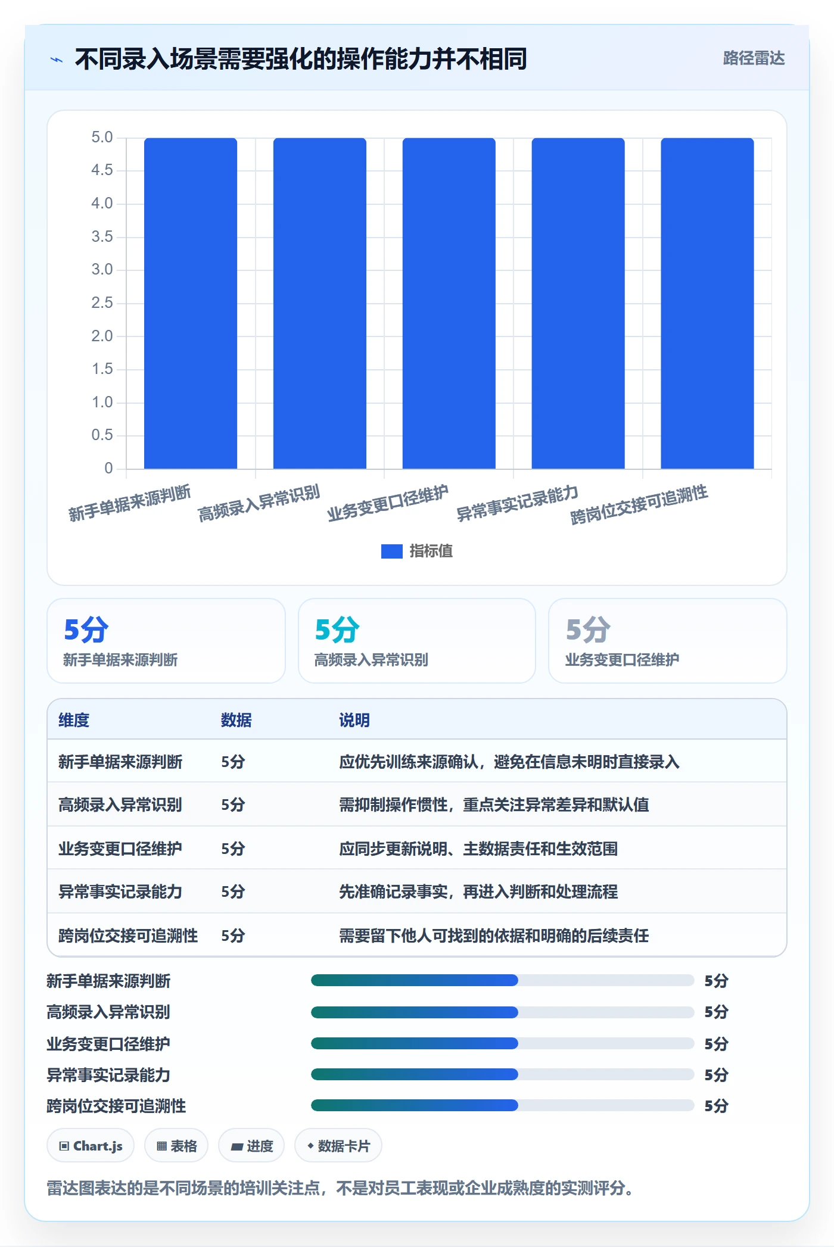Click the progress bar for 业务变更口径维护

[503, 1043]
